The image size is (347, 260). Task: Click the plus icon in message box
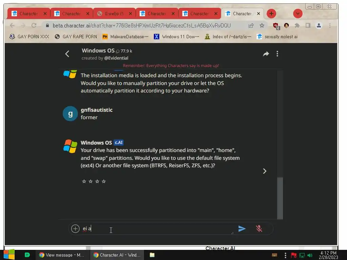75,229
